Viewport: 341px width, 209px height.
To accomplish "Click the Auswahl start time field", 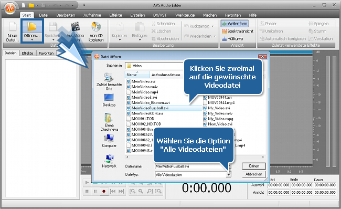I will click(x=279, y=185).
